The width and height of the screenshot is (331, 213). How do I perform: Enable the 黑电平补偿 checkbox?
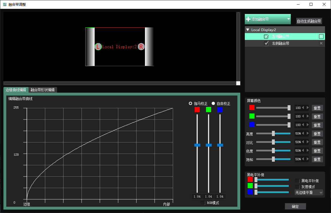(x=297, y=181)
